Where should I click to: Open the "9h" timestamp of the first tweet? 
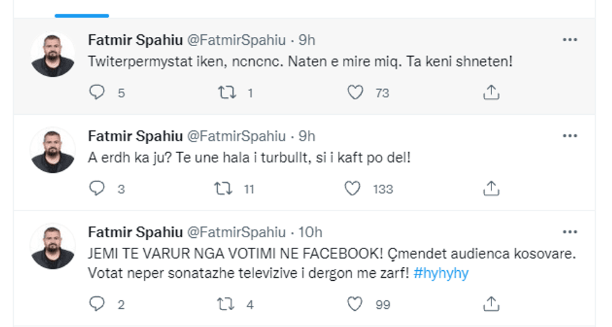[307, 41]
